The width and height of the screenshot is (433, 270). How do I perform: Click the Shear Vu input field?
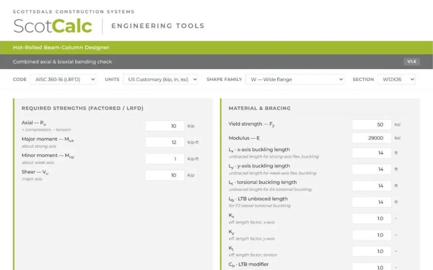165,175
